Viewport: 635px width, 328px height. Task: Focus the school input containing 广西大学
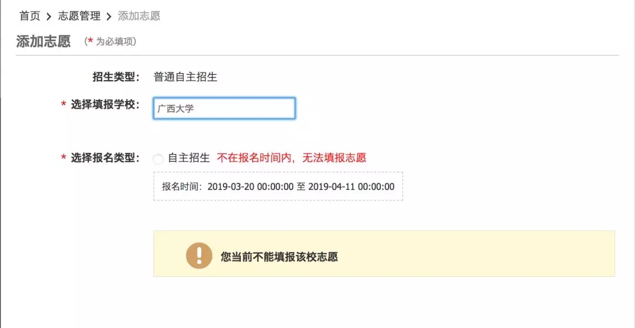(x=224, y=109)
